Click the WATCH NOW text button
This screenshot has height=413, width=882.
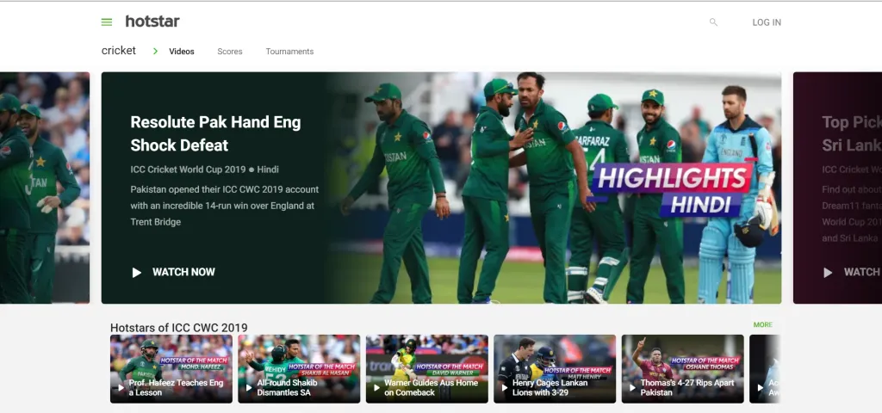pyautogui.click(x=183, y=272)
